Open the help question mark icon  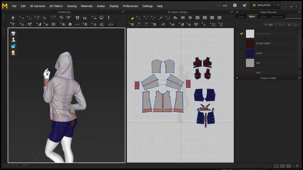235,6
